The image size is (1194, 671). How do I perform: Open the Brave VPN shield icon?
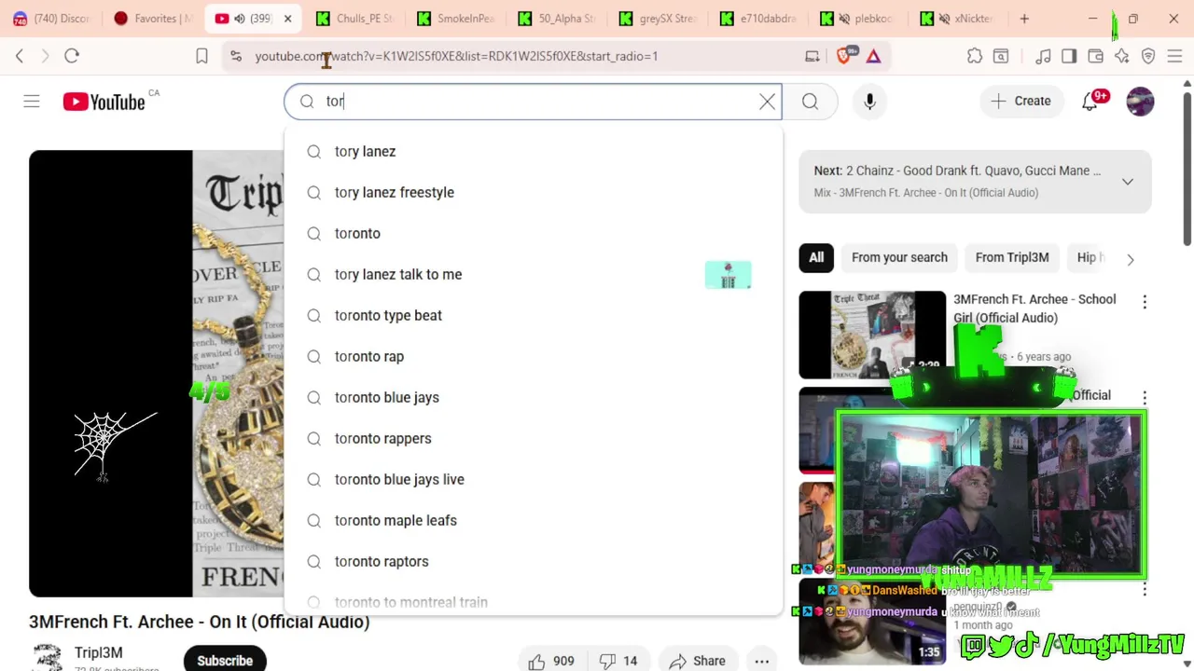1148,56
